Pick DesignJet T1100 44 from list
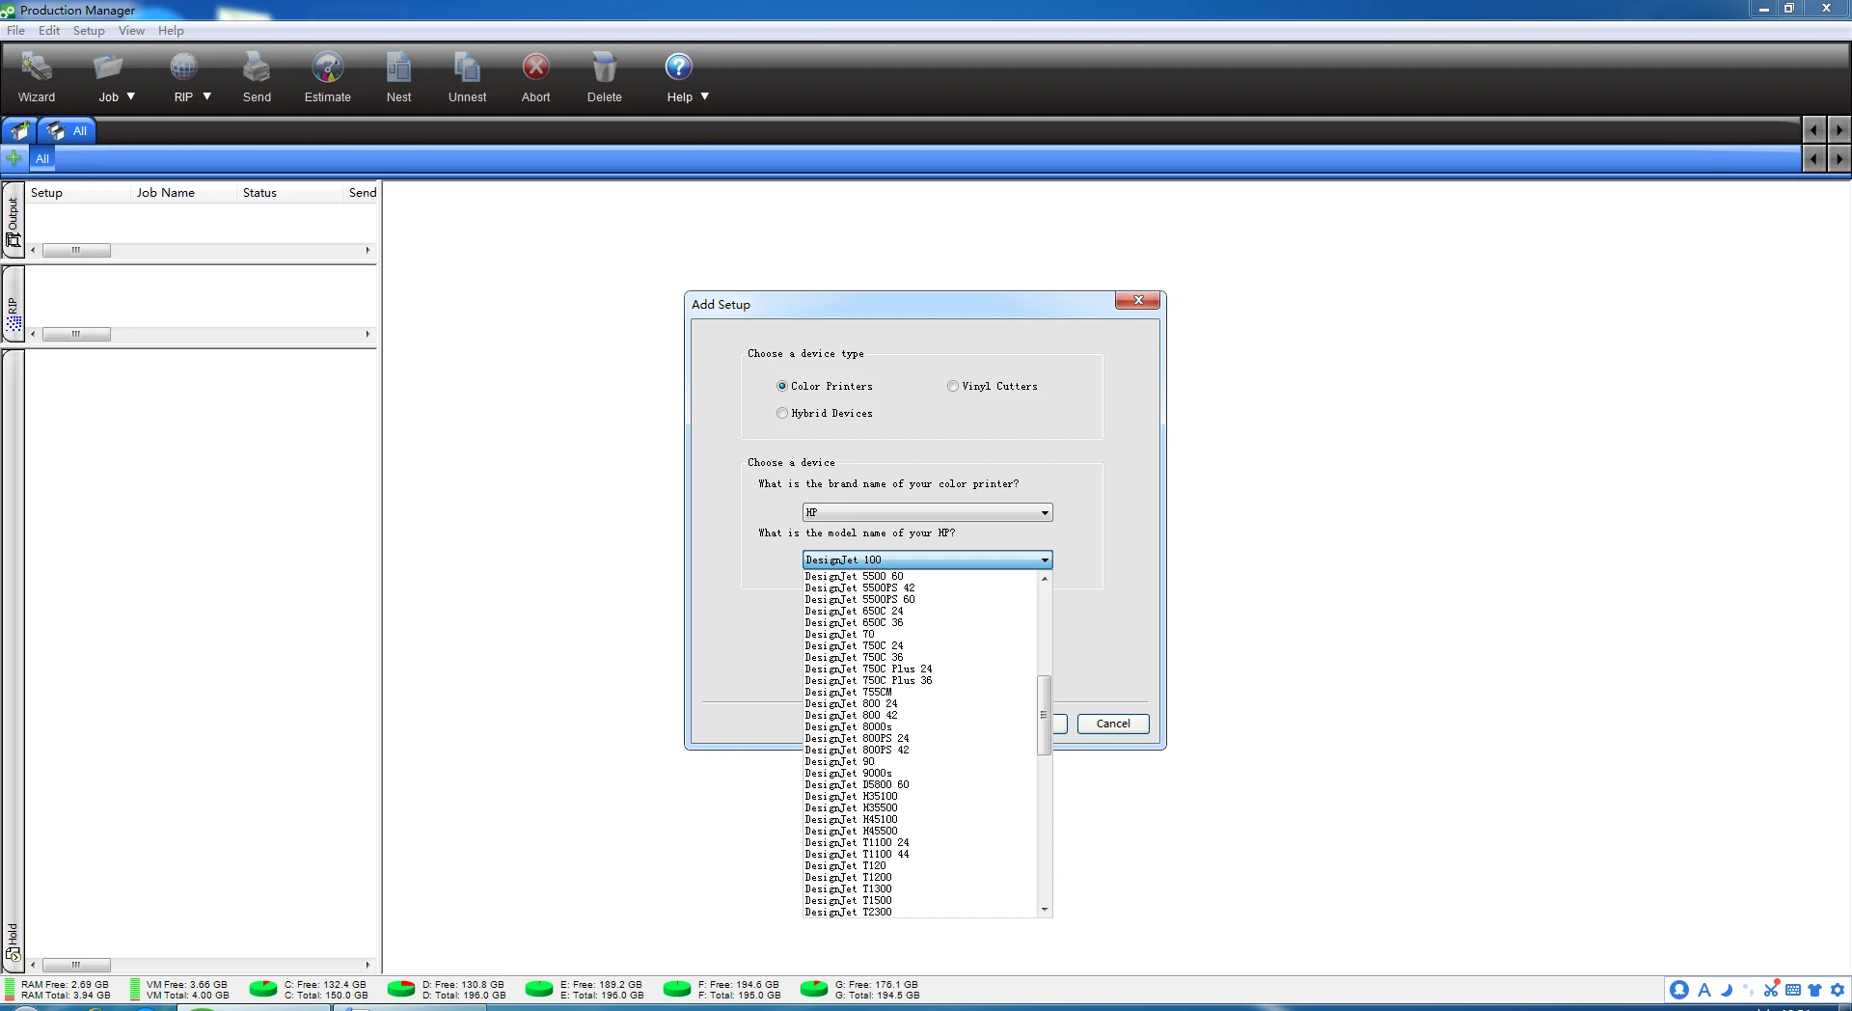1852x1011 pixels. pos(857,855)
